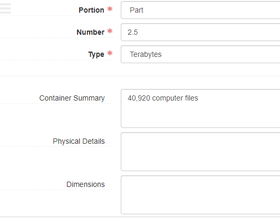This screenshot has width=280, height=218.
Task: Show help for the Dimensions label
Action: pos(85,184)
